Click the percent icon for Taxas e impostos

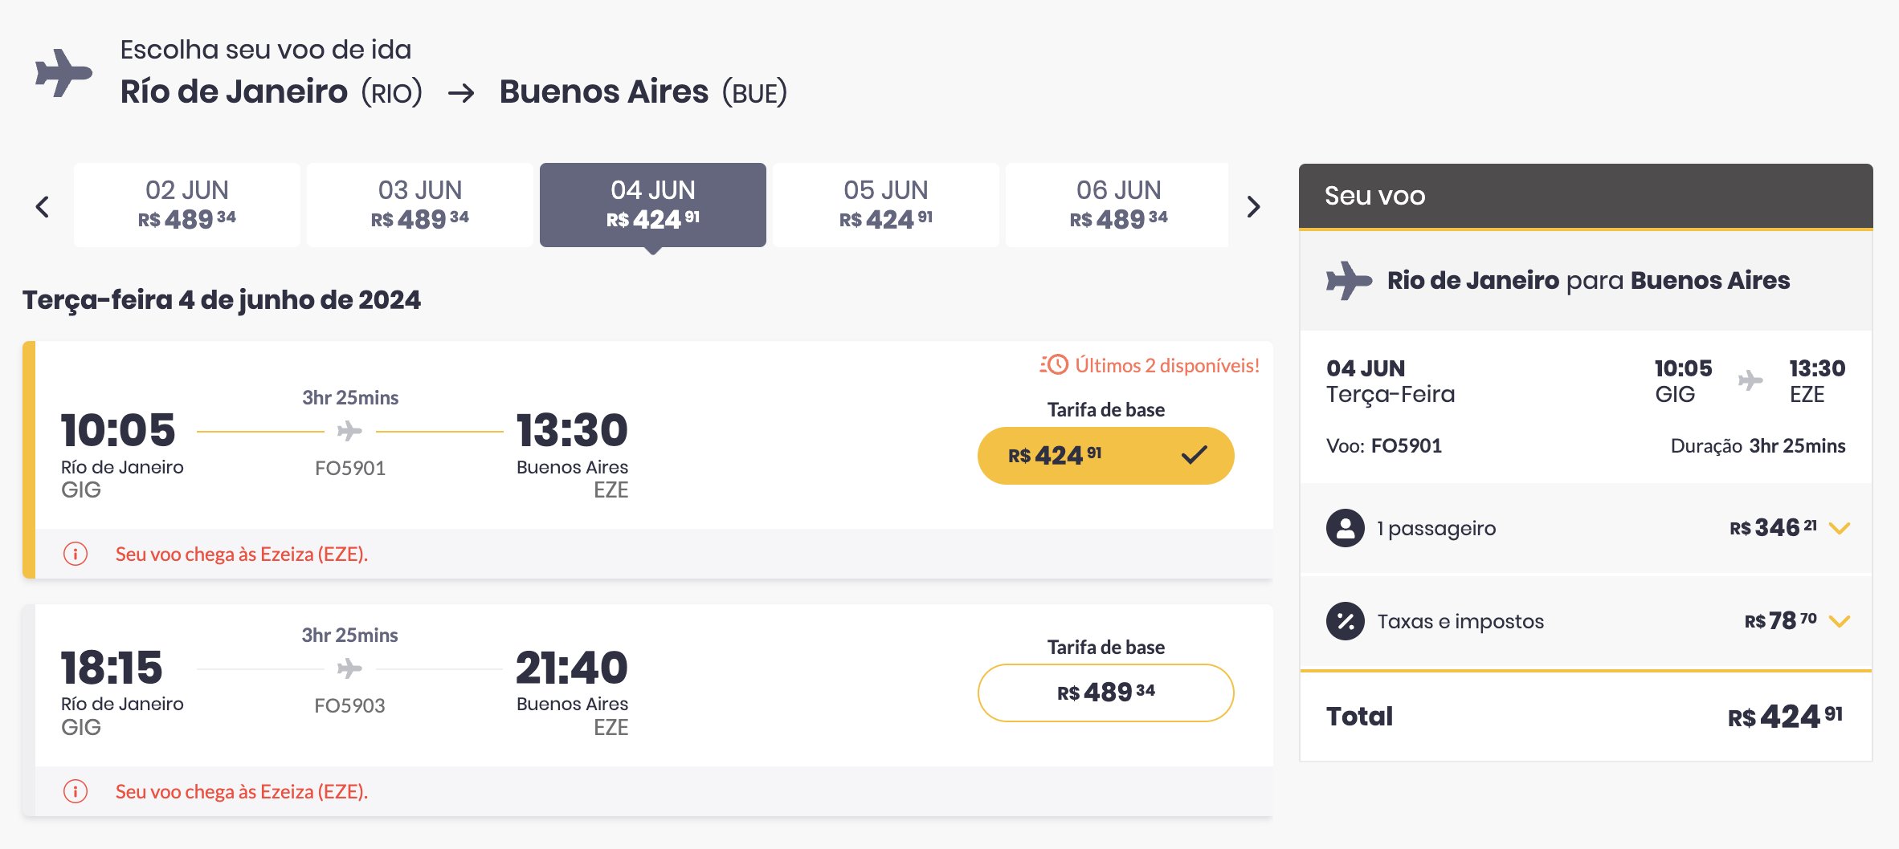click(1346, 621)
